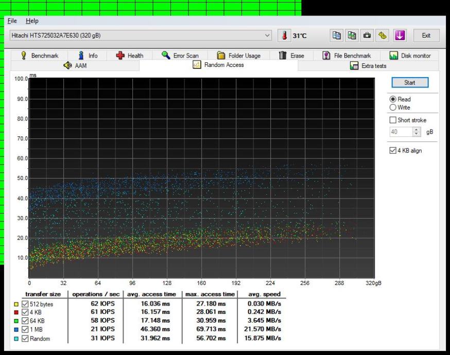Screen dimensions: 450x355
Task: Click the copy screenshot to clipboard icon
Action: 353,35
